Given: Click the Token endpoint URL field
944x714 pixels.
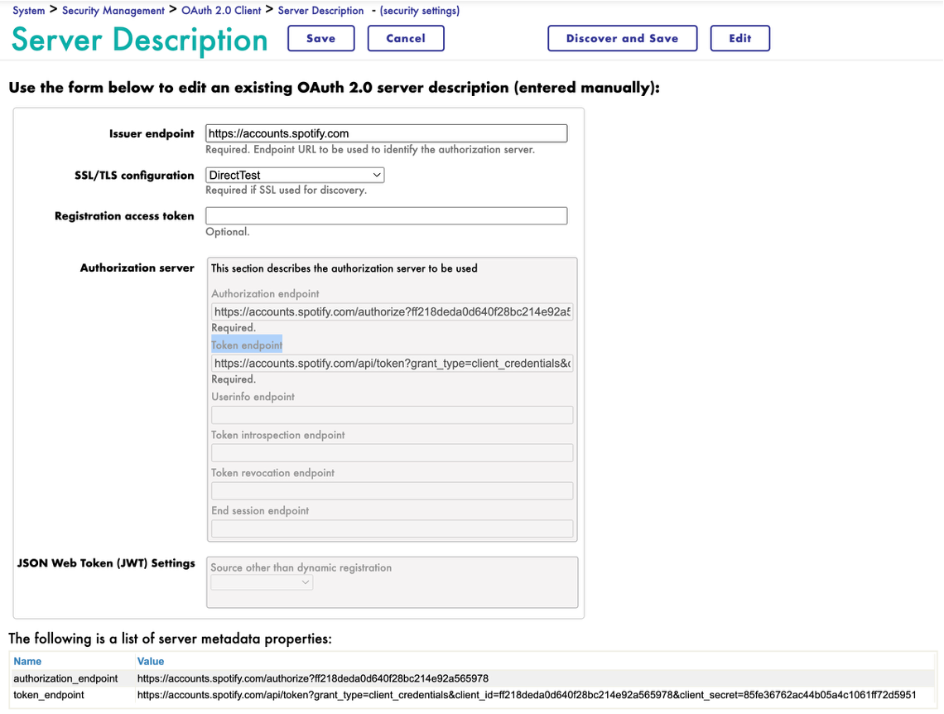Looking at the screenshot, I should point(392,364).
